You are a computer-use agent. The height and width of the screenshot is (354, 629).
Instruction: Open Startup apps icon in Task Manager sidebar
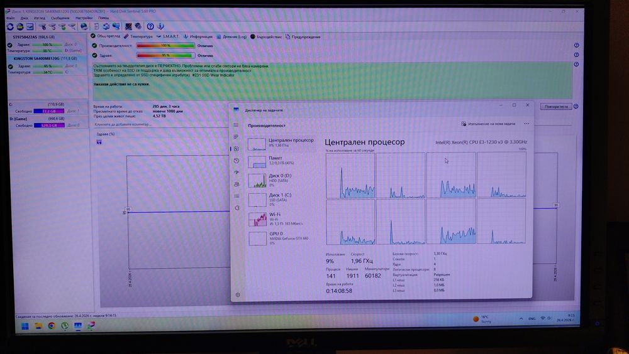237,173
